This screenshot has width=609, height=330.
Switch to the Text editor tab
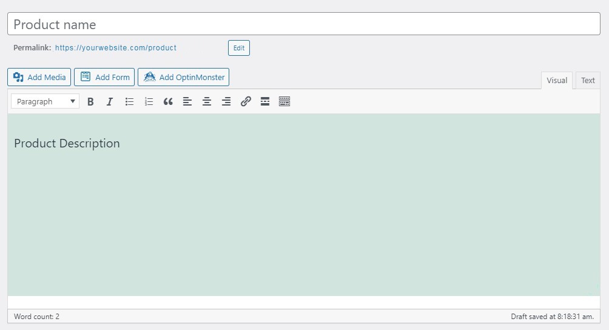click(588, 80)
